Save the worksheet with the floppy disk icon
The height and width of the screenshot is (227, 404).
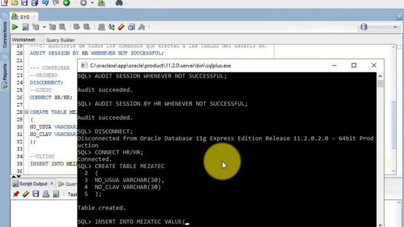(x=25, y=3)
